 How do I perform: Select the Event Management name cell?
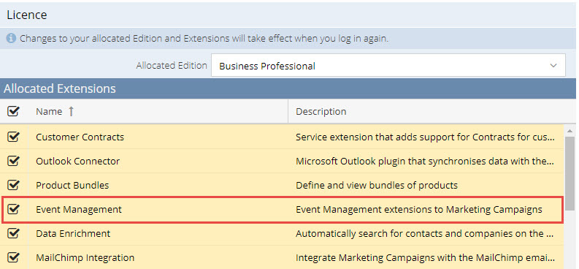click(79, 210)
